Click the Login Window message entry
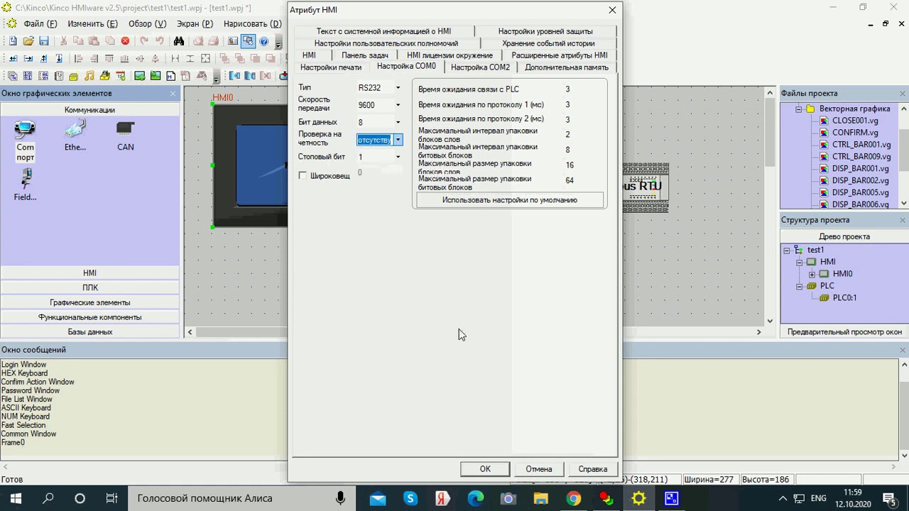This screenshot has width=909, height=511. tap(23, 365)
